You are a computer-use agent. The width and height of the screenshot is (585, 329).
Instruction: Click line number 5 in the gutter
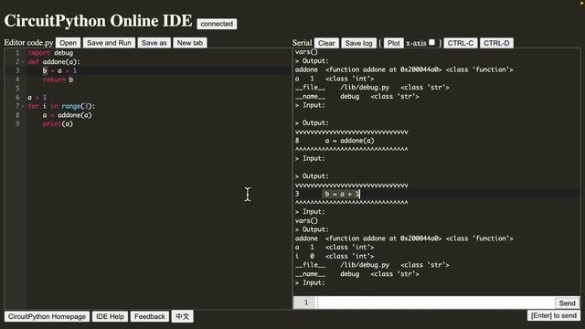[17, 89]
